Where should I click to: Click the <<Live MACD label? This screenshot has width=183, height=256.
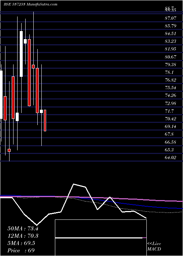(154, 246)
